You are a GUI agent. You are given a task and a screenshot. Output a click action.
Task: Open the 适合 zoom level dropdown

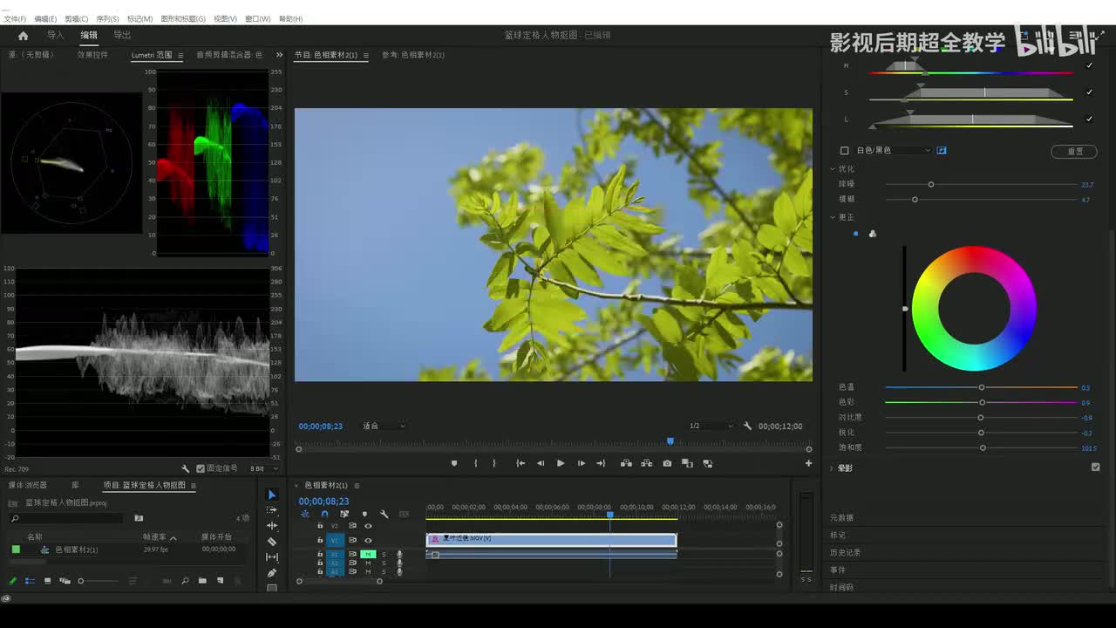(x=384, y=427)
